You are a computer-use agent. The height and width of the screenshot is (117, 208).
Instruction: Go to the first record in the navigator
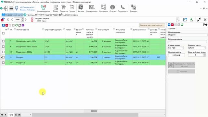[2, 115]
